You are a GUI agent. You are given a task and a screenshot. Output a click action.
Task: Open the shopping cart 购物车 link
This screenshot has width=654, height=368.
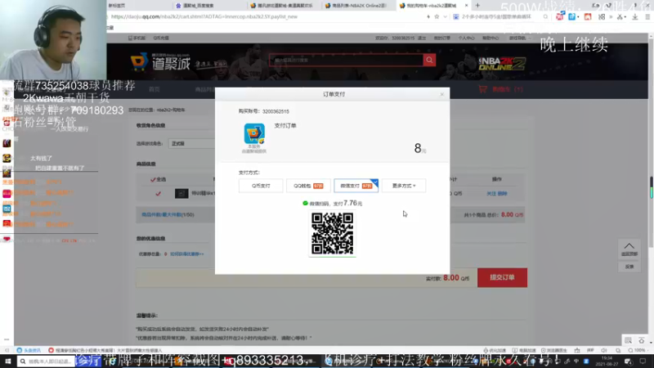click(501, 89)
